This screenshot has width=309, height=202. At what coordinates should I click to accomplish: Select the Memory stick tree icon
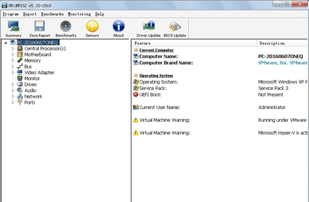(20, 60)
